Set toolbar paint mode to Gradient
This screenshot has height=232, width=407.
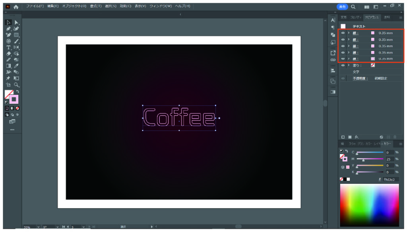coord(12,108)
